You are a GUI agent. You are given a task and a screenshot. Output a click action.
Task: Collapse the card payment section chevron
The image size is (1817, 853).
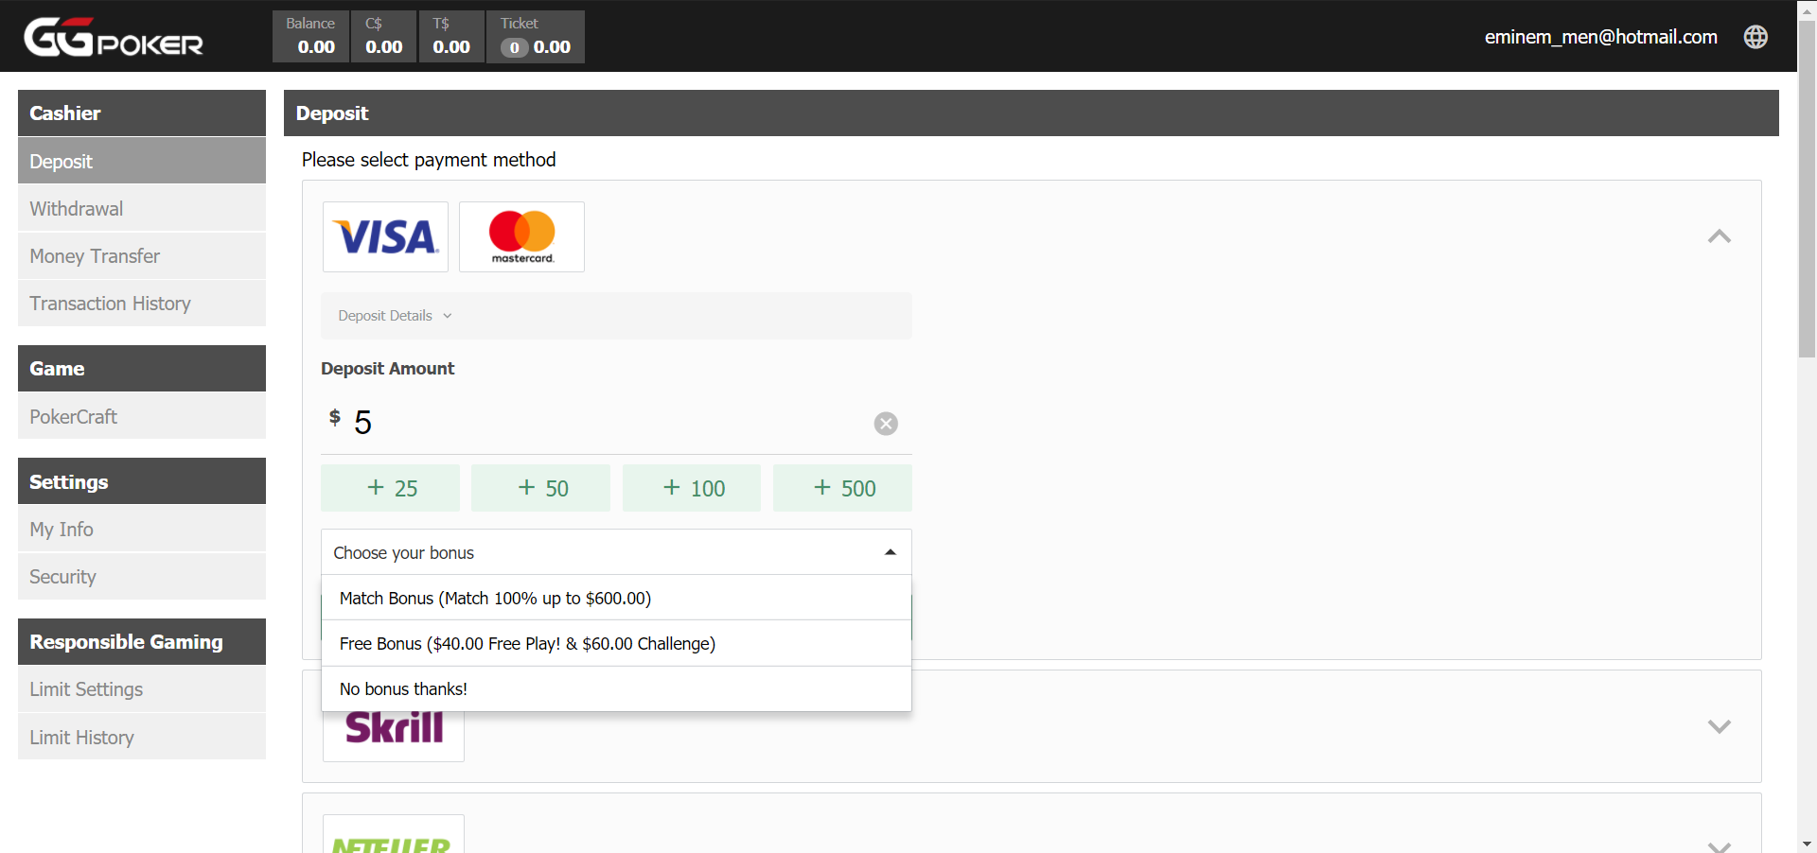click(1719, 236)
